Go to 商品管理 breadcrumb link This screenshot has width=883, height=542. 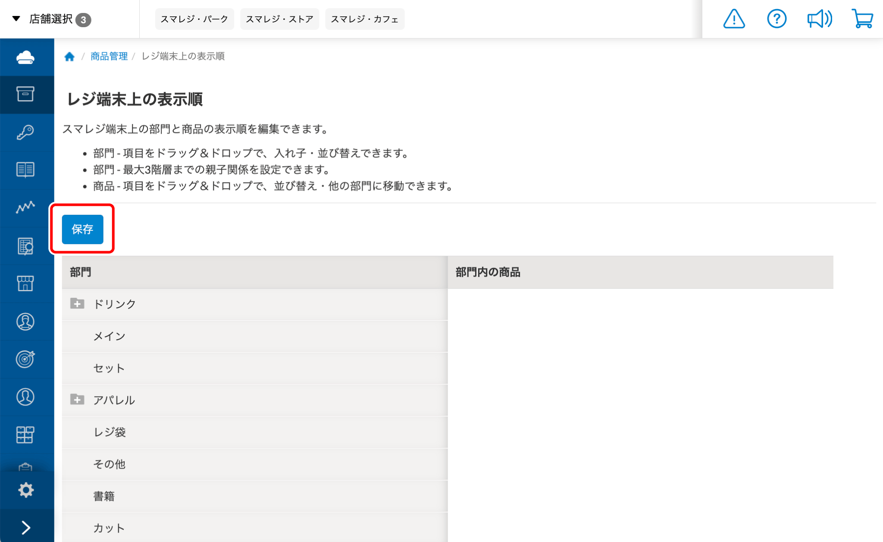[109, 56]
